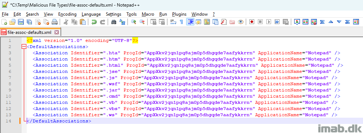Click the Close document toolbar icon

[x=38, y=22]
